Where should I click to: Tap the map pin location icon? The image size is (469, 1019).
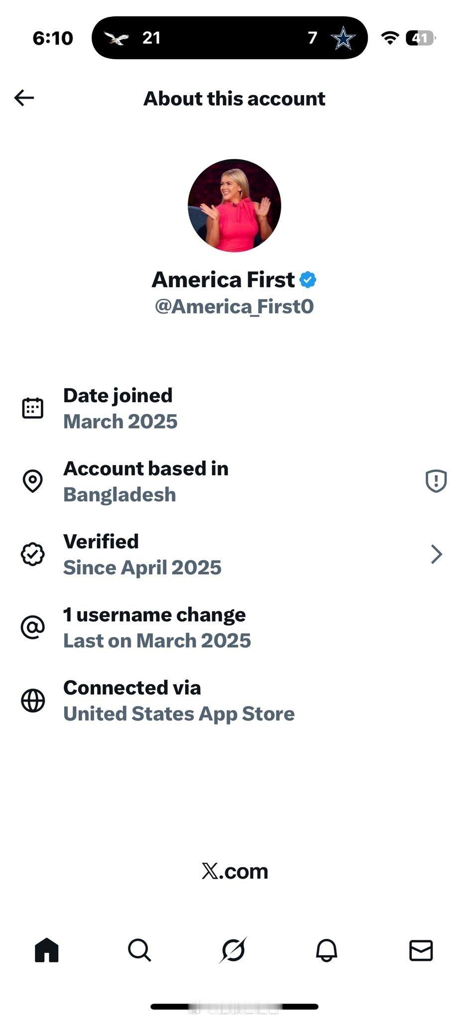pos(33,481)
